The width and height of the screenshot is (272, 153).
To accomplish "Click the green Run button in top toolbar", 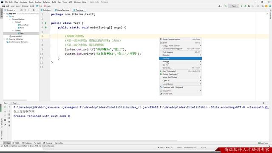I will (242, 6).
